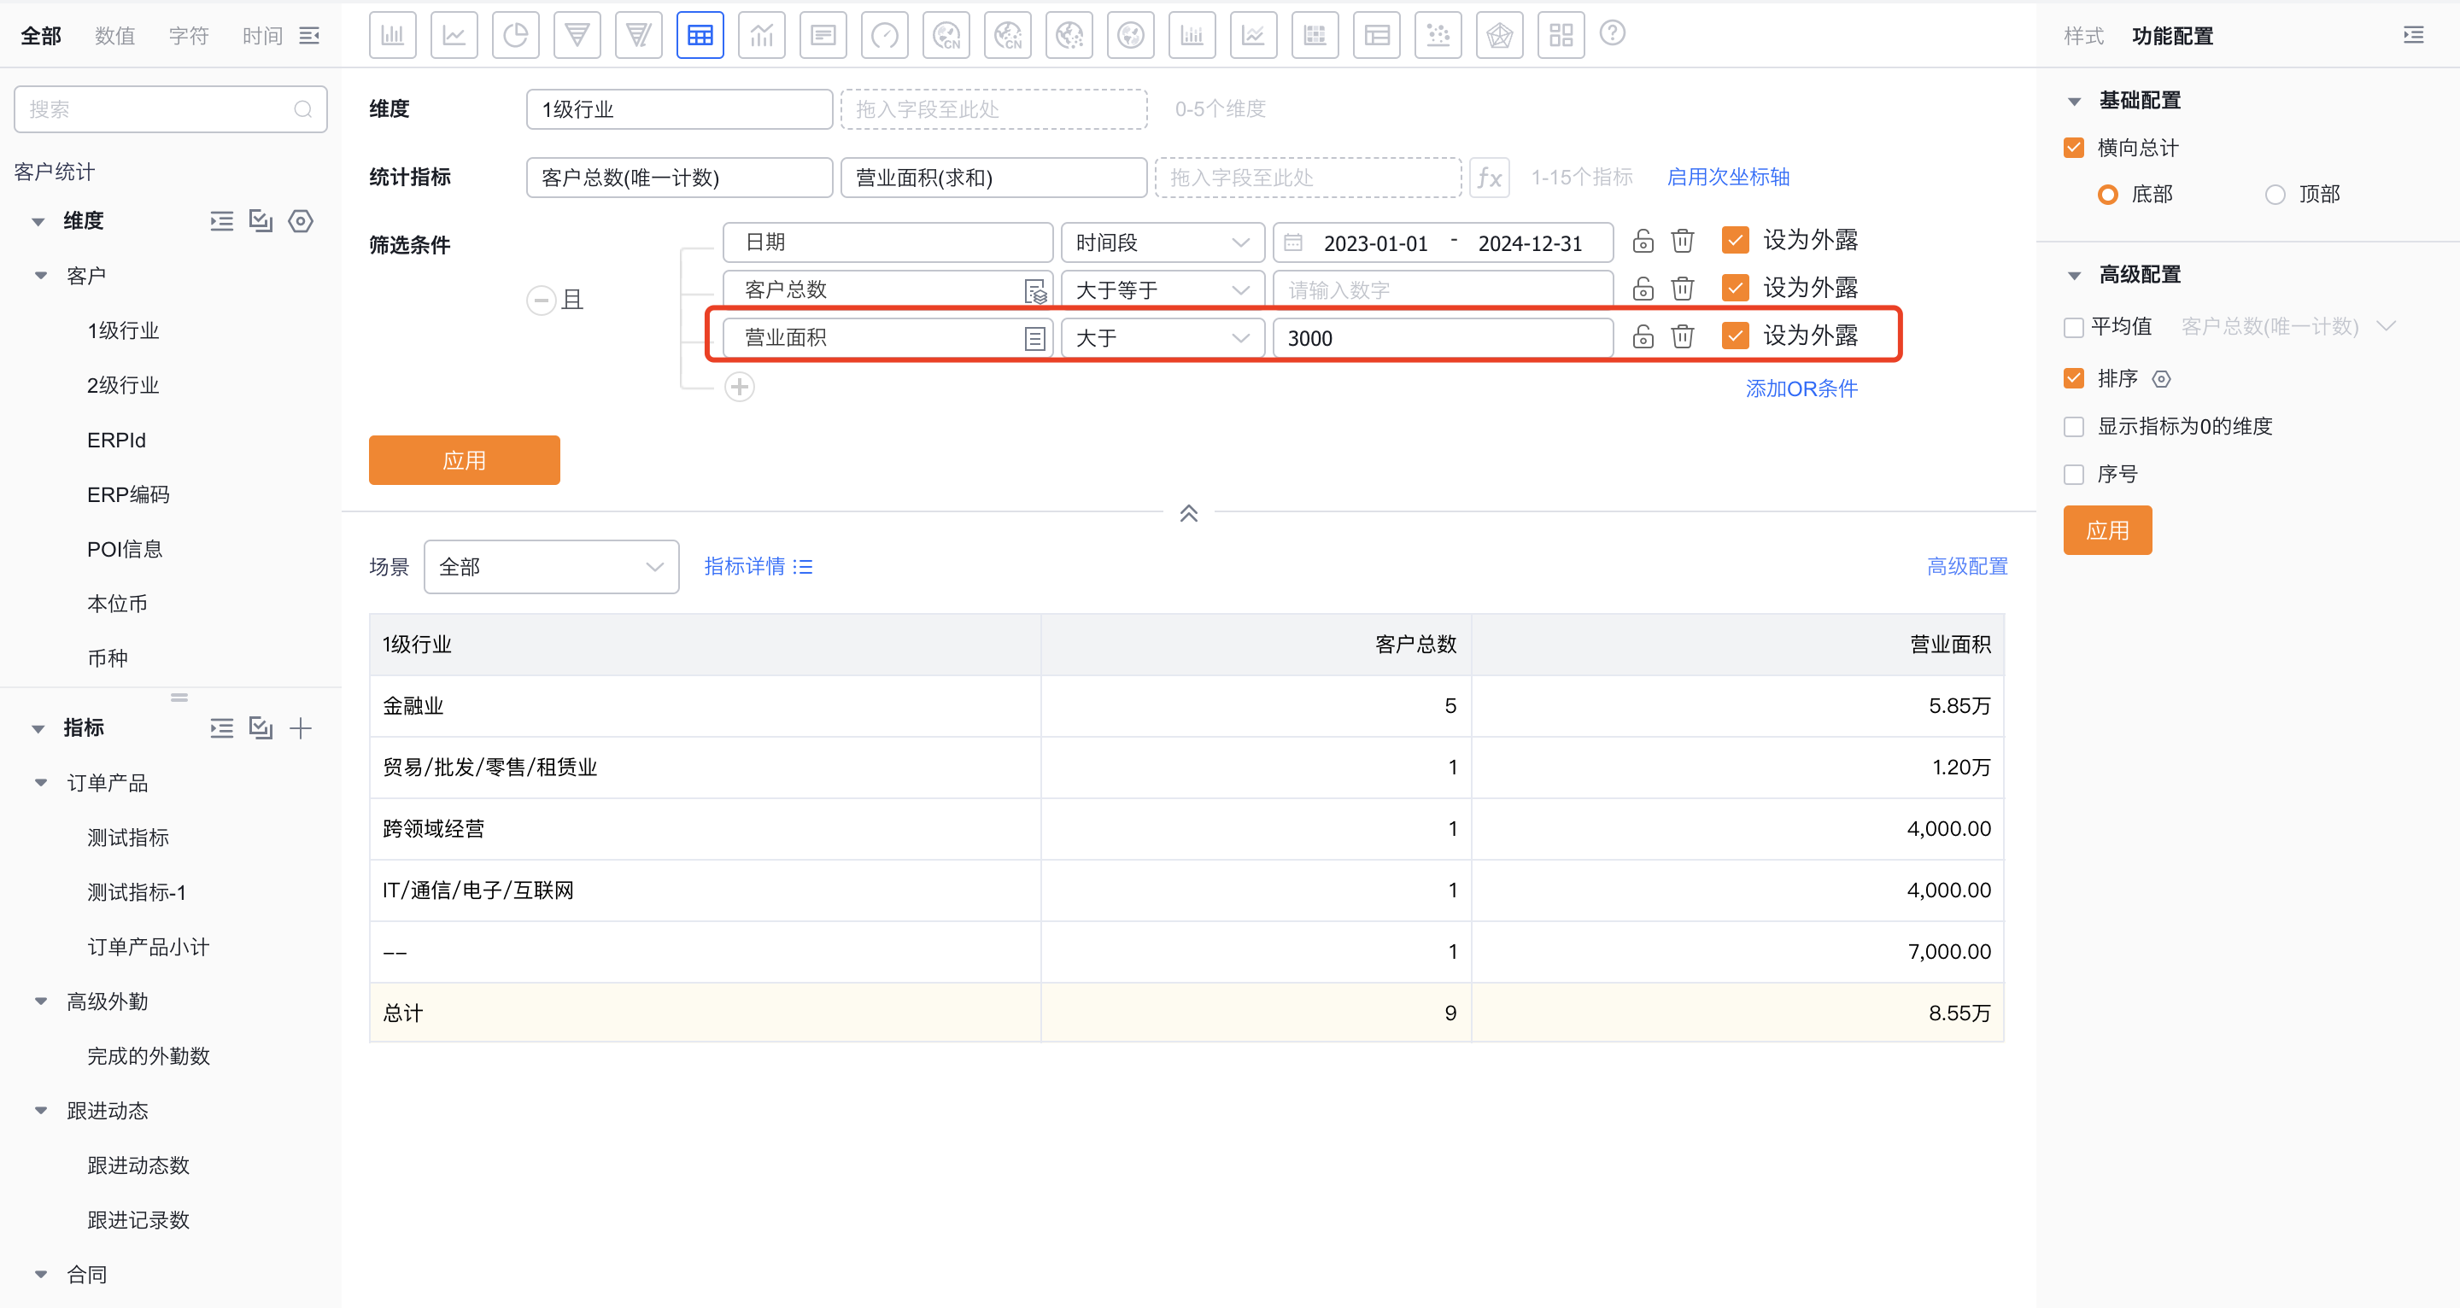This screenshot has width=2460, height=1308.
Task: Select the 数值 menu item
Action: point(114,35)
